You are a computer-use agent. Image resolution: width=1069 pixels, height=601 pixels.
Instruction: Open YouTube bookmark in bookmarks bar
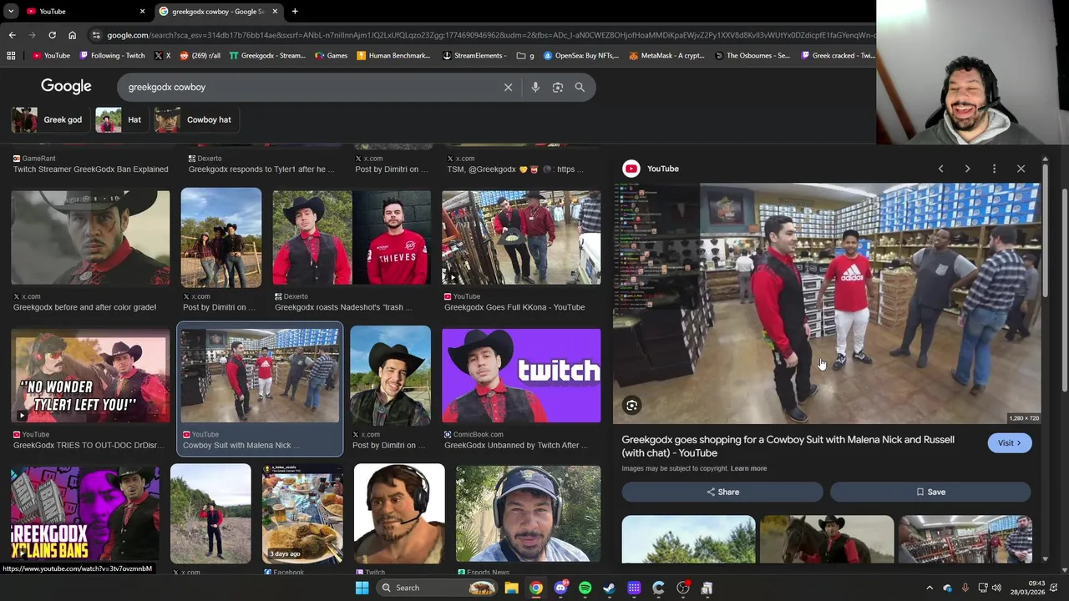(52, 56)
